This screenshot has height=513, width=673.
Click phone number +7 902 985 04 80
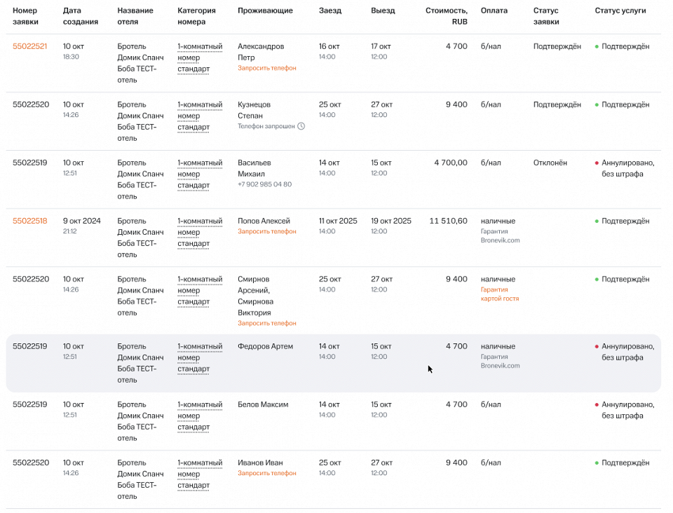tap(264, 184)
